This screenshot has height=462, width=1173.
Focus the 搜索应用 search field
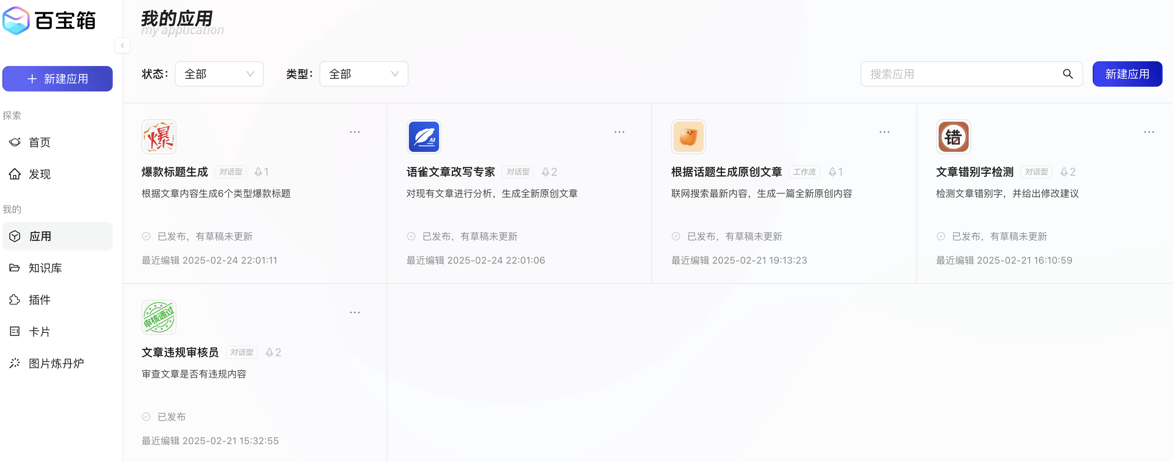coord(961,74)
